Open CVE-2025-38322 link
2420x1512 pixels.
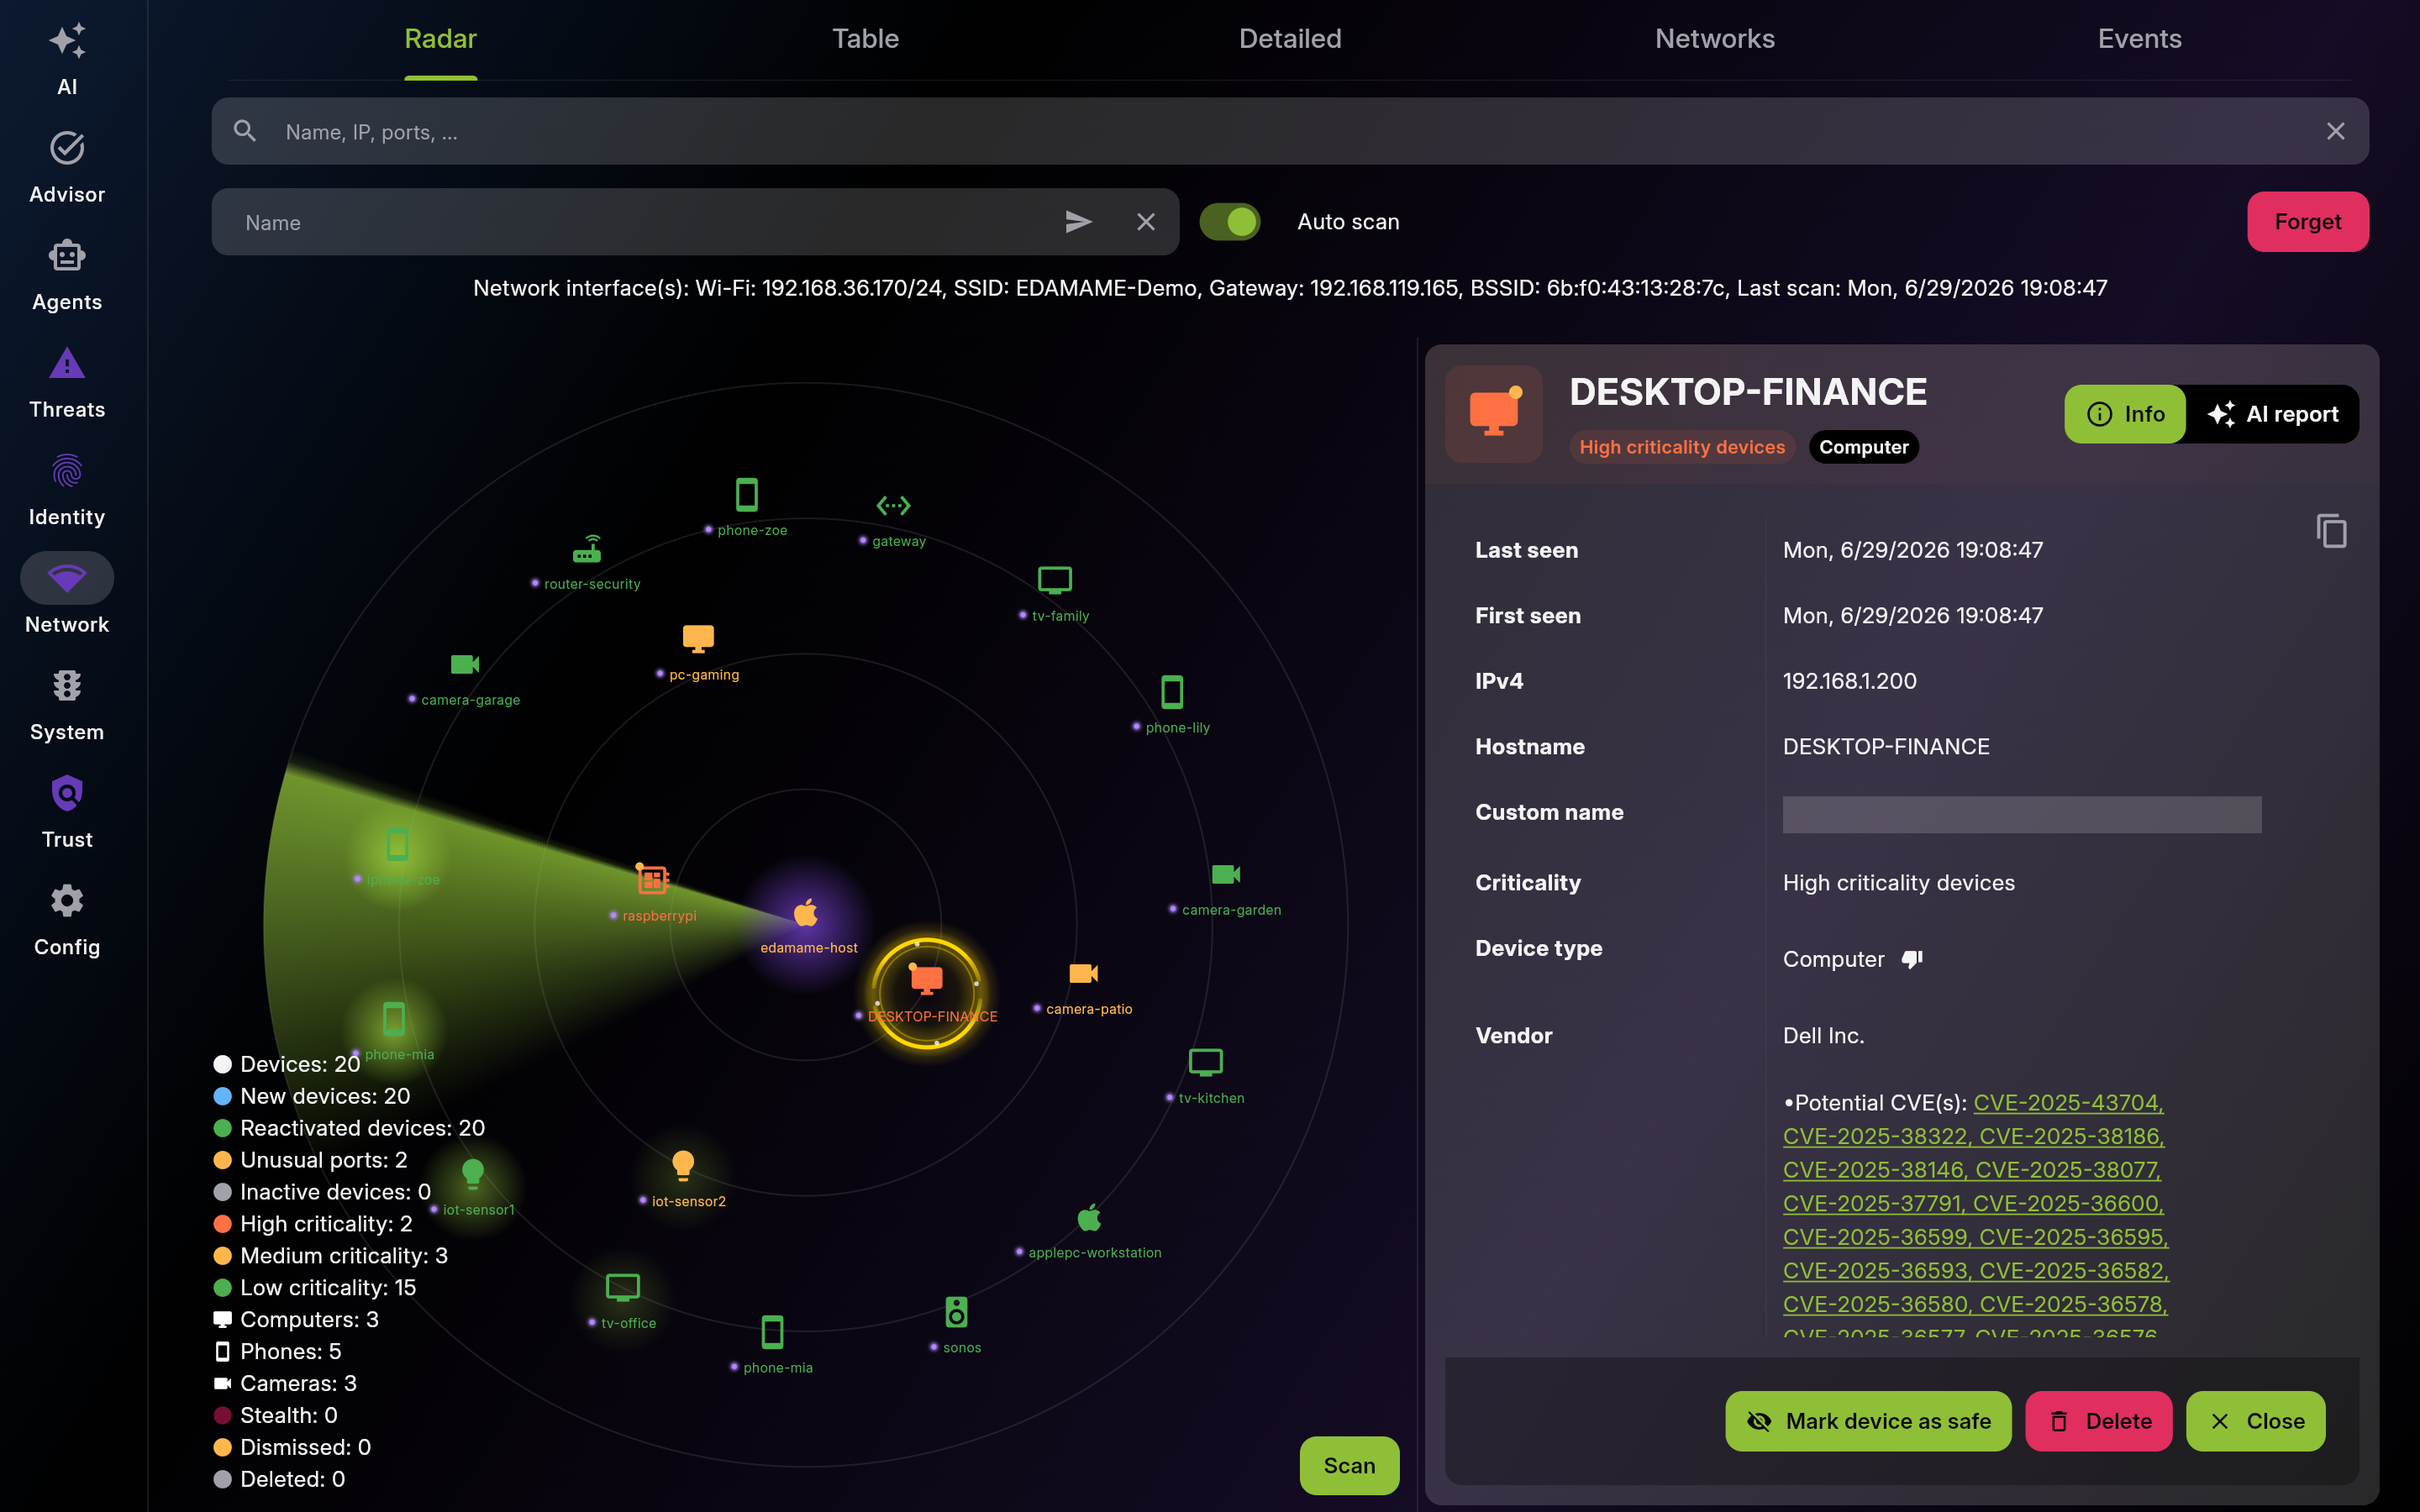tap(1877, 1136)
